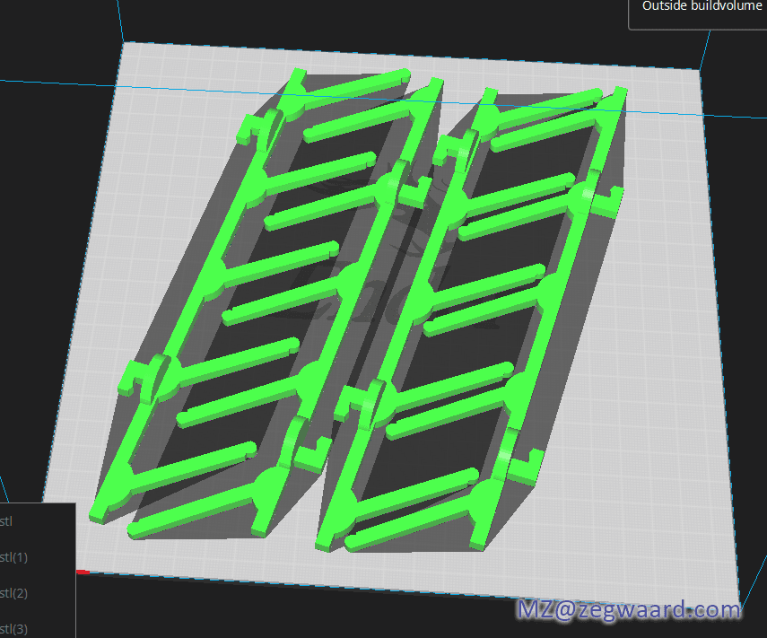This screenshot has width=767, height=638.
Task: Select the "stl" entry in object list
Action: [6, 521]
